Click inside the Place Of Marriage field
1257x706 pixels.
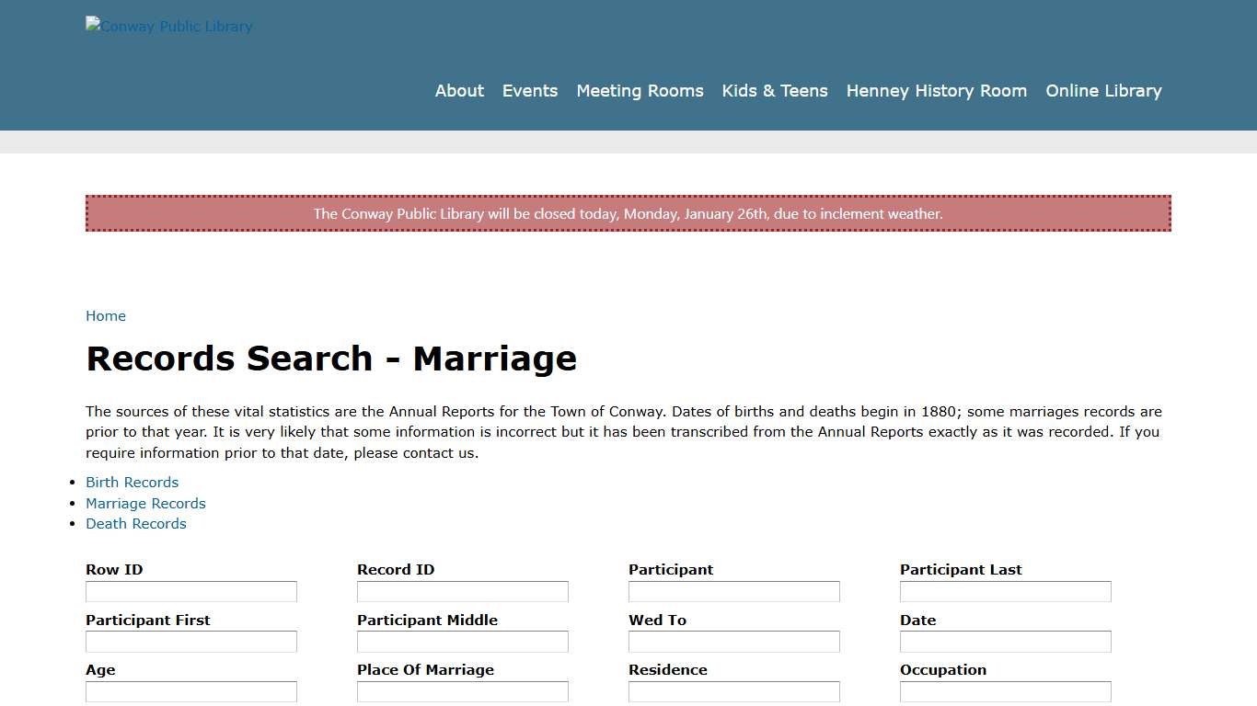(462, 690)
